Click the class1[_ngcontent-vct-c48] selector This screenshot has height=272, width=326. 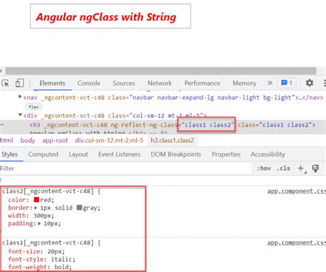48,242
